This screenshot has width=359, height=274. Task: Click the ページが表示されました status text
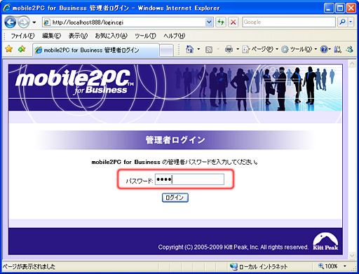[29, 266]
